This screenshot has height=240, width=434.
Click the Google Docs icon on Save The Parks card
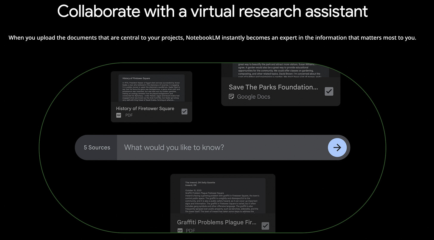(x=231, y=96)
